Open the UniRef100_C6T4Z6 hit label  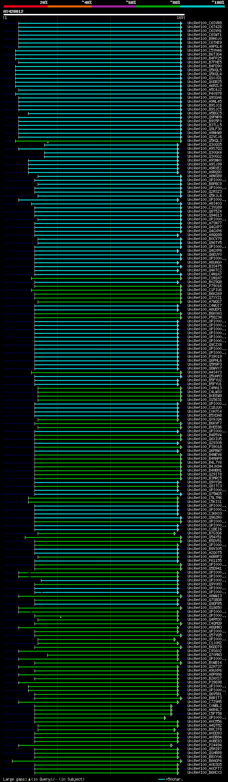(204, 27)
